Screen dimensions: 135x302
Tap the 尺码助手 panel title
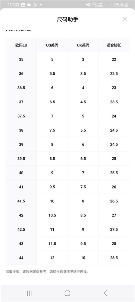(x=67, y=19)
